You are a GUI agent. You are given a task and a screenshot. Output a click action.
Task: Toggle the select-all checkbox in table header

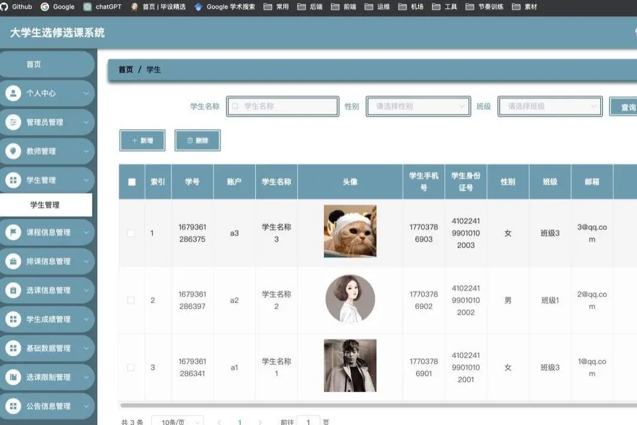pos(131,182)
